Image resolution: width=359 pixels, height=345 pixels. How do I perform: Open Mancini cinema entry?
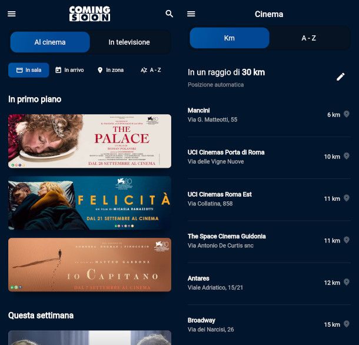click(x=269, y=115)
